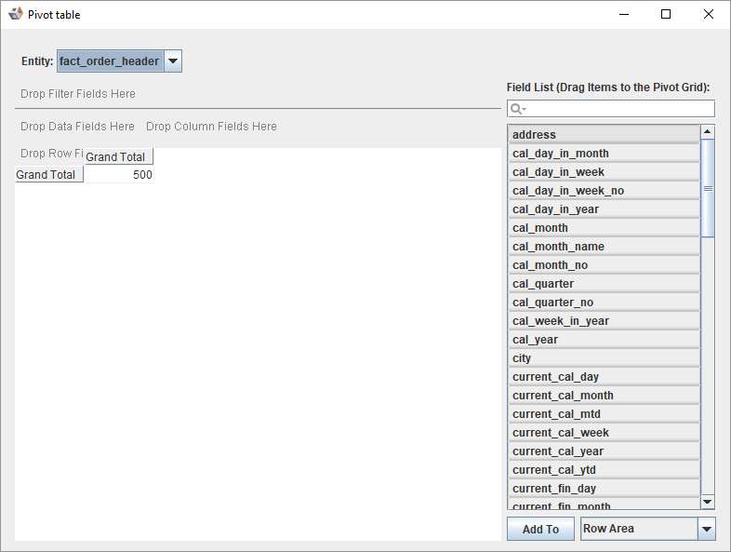Click the Drop Filter Fields Here area
Image resolution: width=731 pixels, height=552 pixels.
tap(78, 94)
